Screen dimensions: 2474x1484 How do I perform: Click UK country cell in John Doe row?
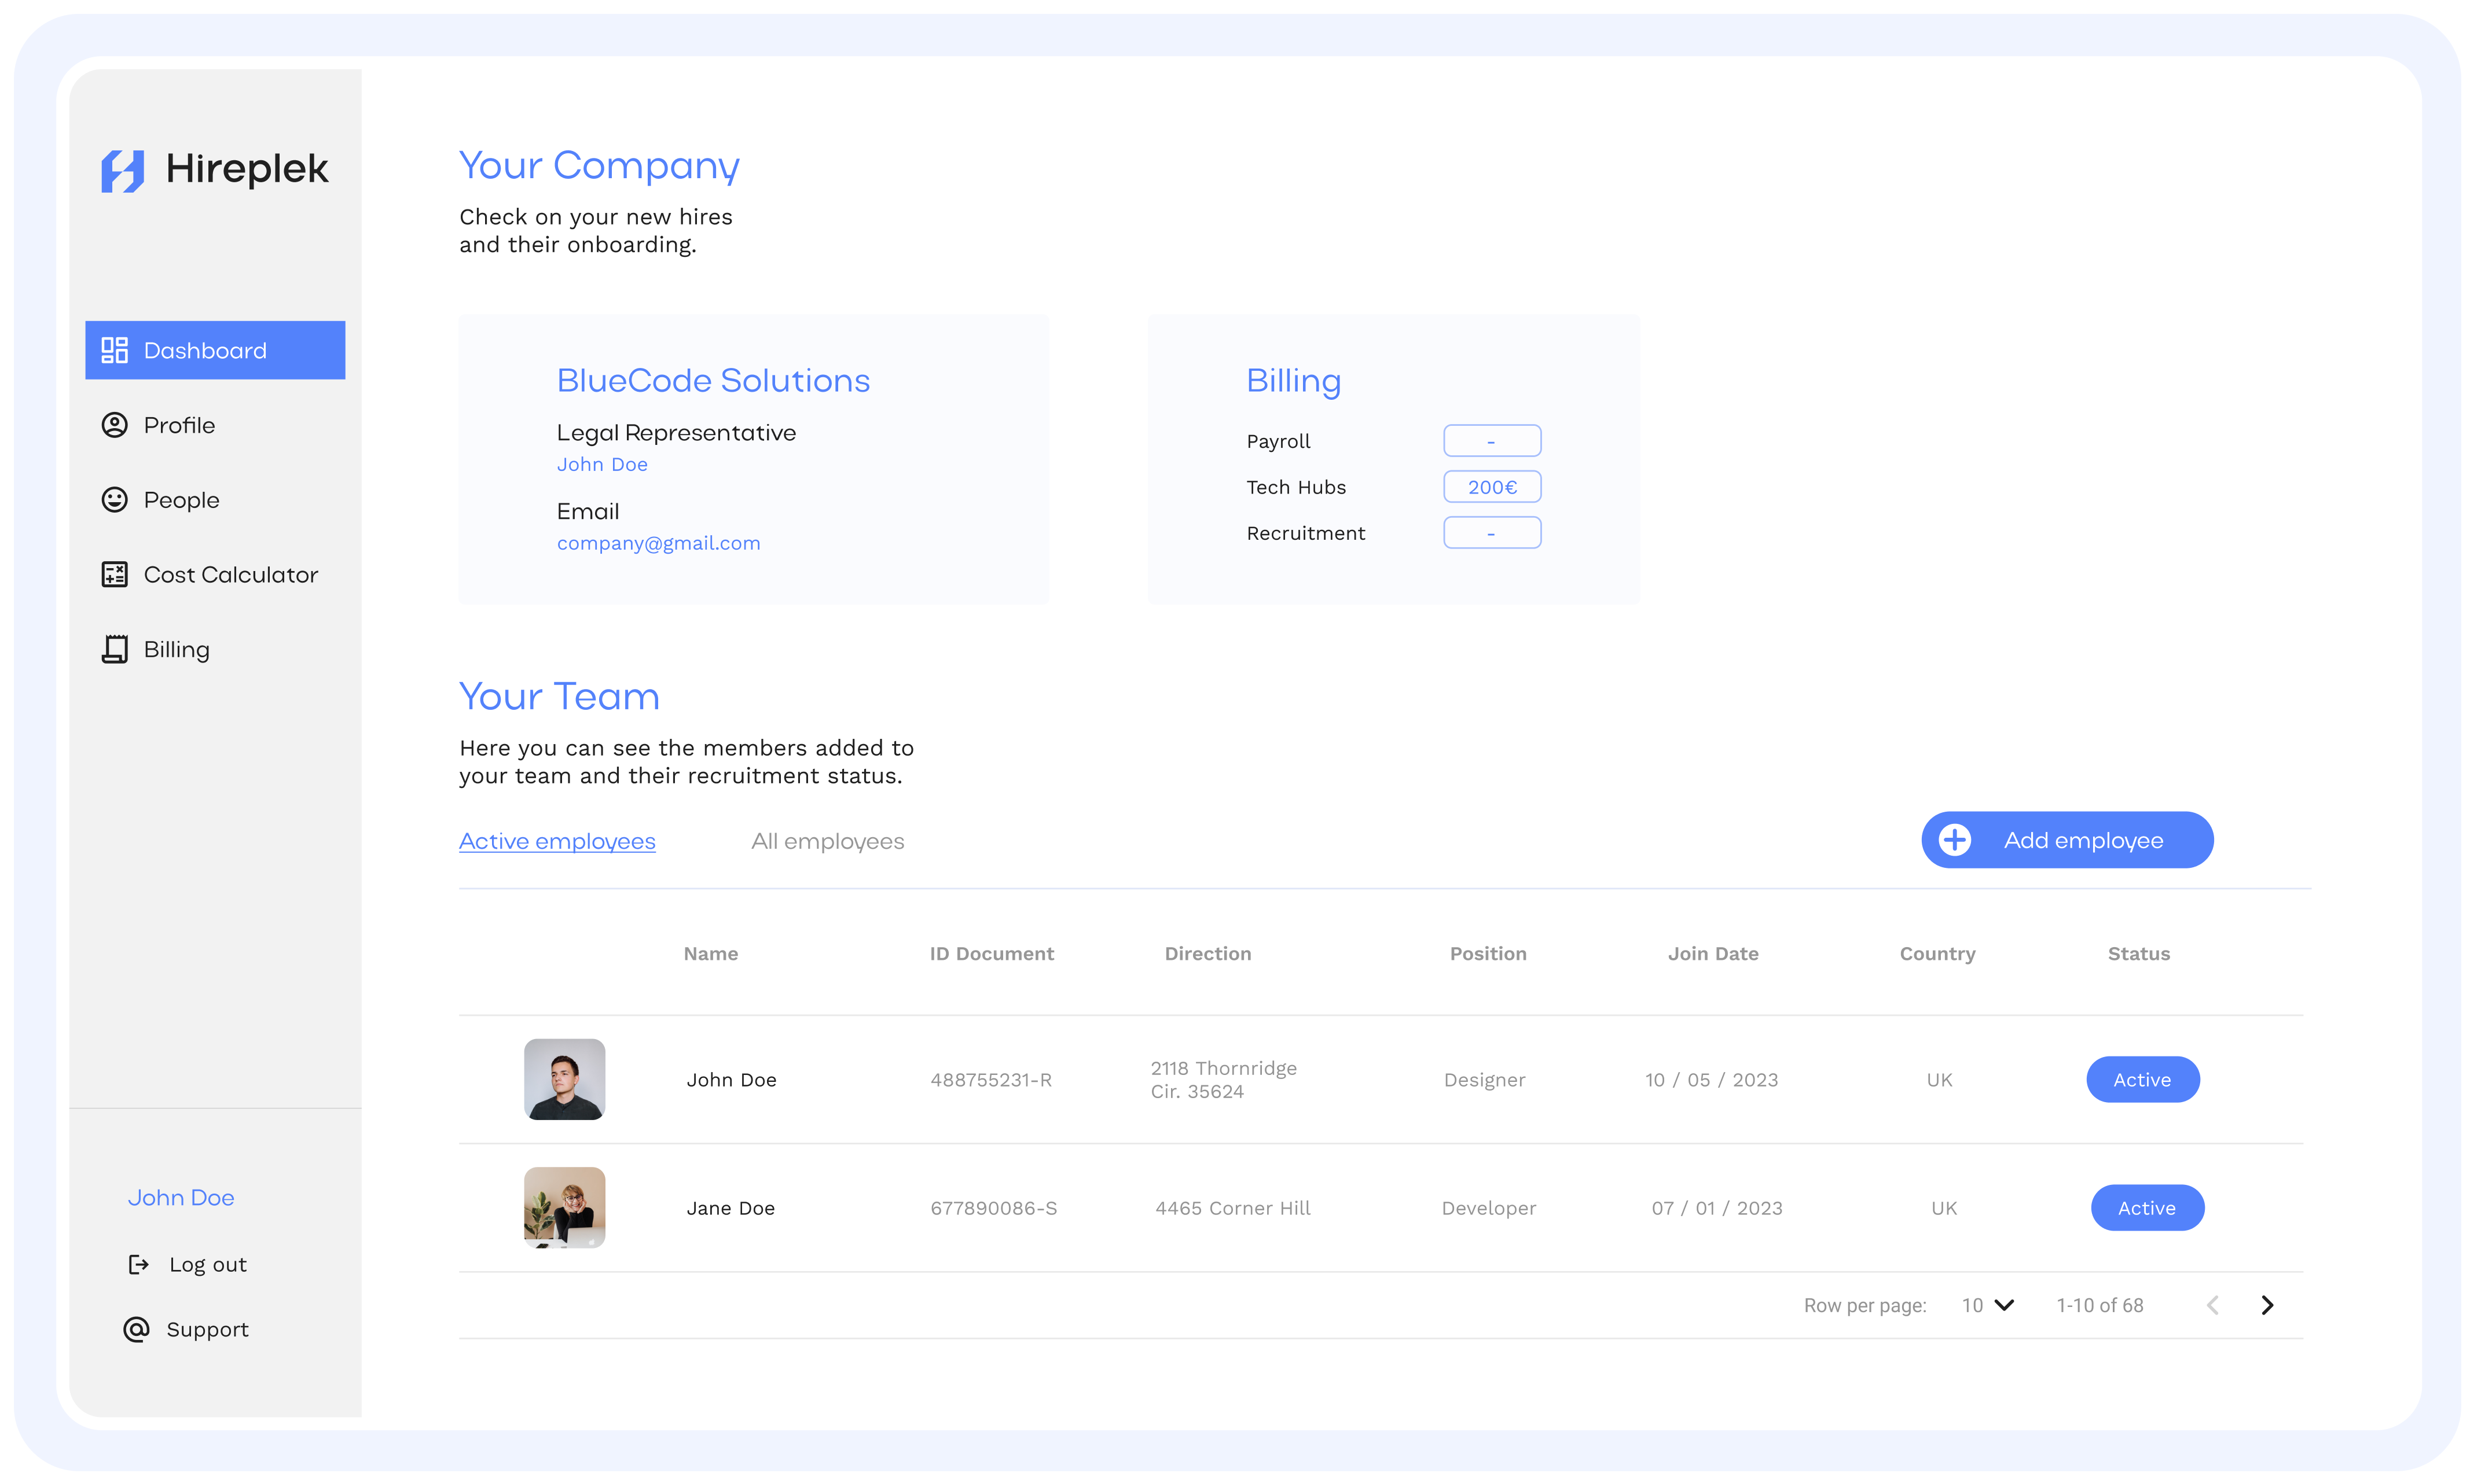pos(1939,1080)
